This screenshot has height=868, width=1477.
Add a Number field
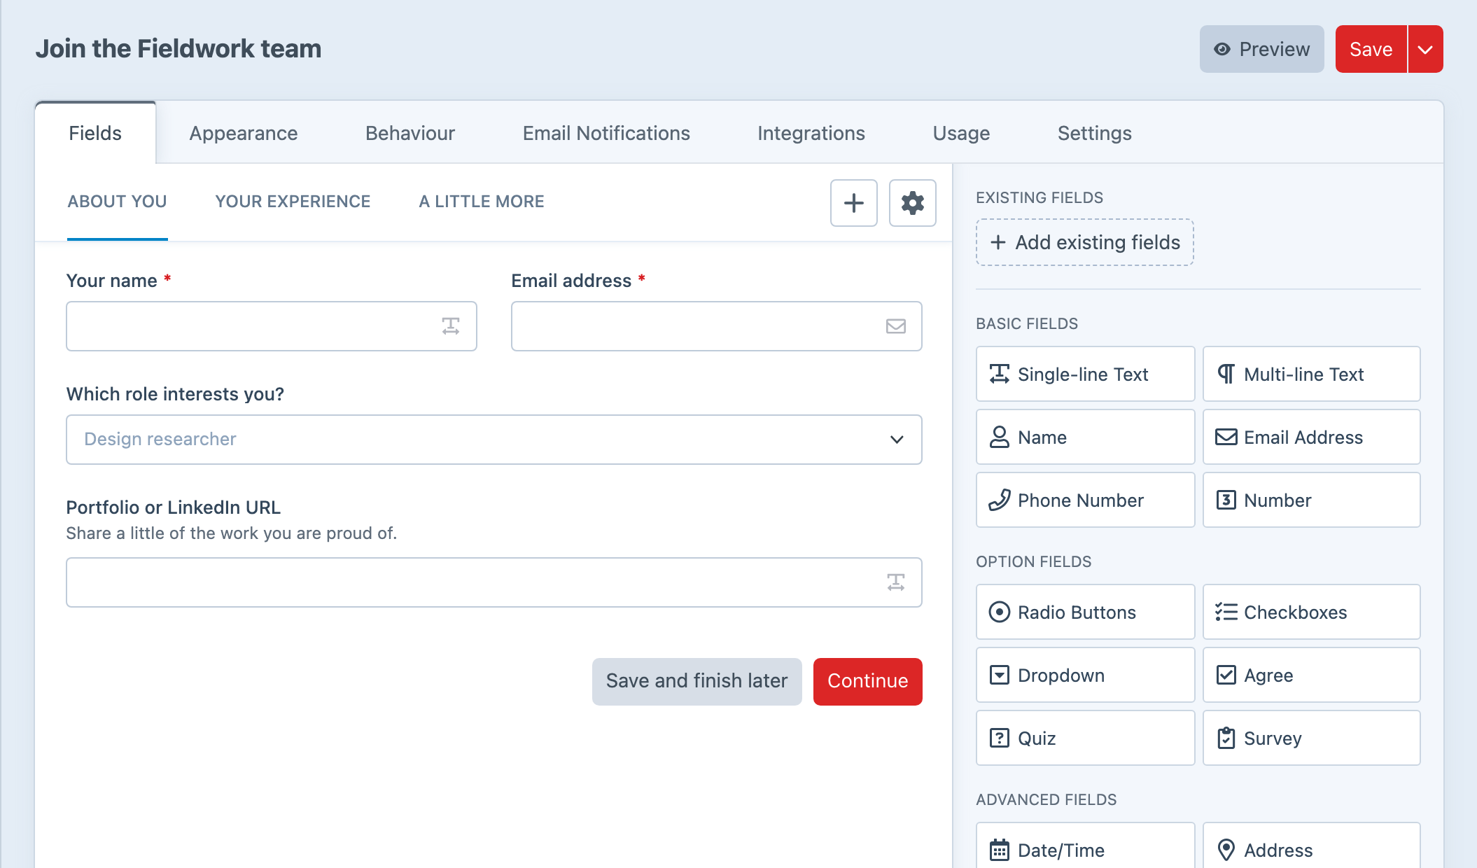[1311, 500]
